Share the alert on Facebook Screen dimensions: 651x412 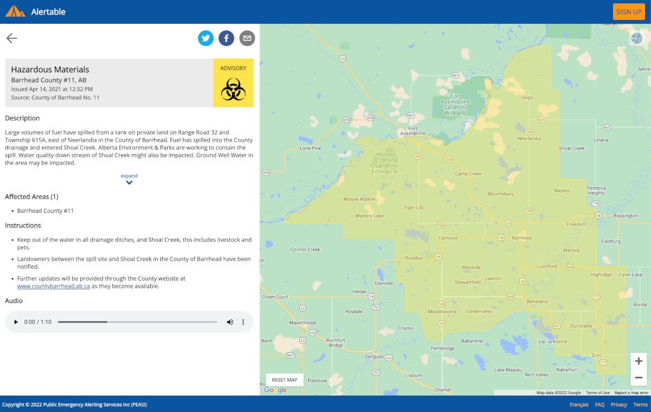tap(226, 38)
